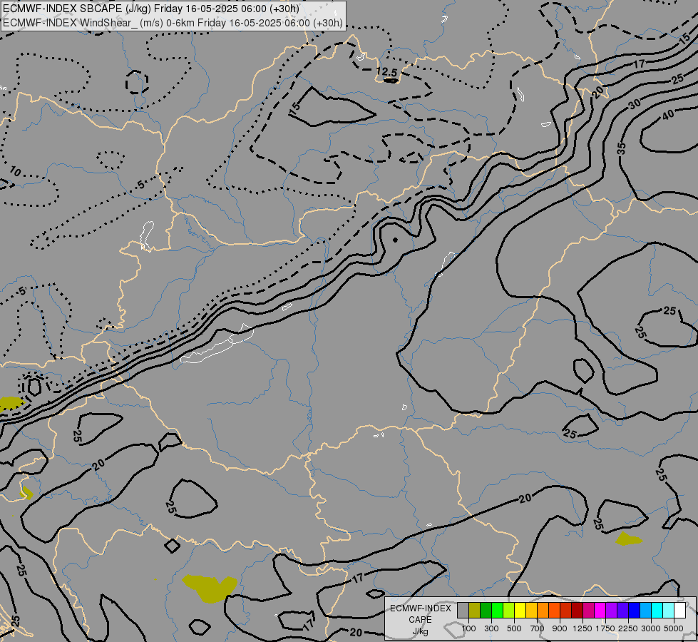Click the olive swatch in the CAPE legend
This screenshot has height=642, width=698.
(x=475, y=611)
